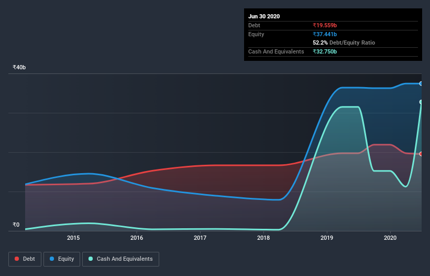Viewport: 430px width, 276px height.
Task: Toggle the Equity series legend button
Action: click(62, 259)
